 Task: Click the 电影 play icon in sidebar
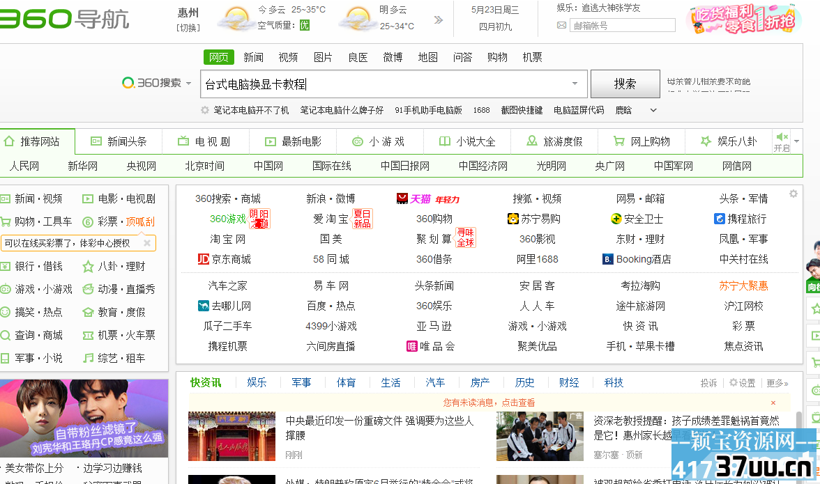pyautogui.click(x=88, y=199)
